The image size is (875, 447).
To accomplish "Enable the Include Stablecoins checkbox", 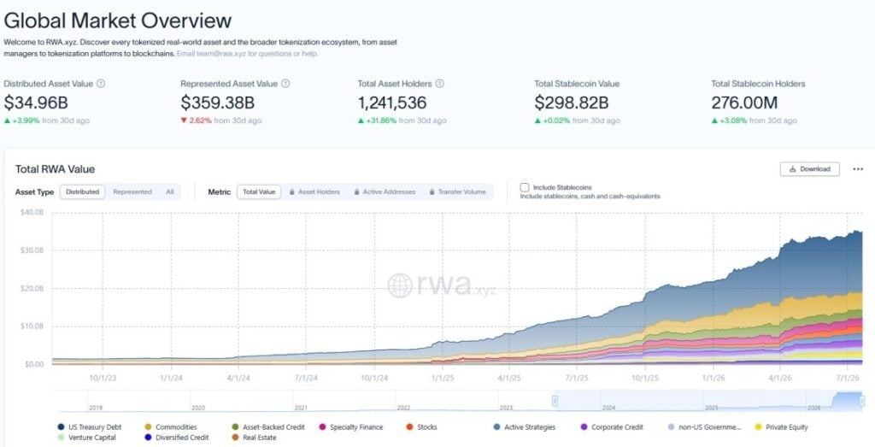I will (525, 187).
